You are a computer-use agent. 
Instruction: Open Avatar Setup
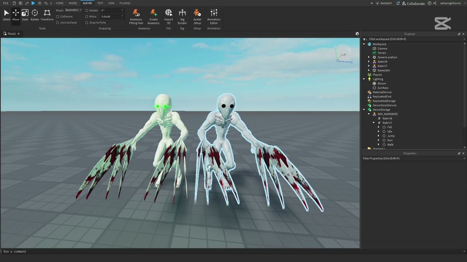pyautogui.click(x=197, y=17)
